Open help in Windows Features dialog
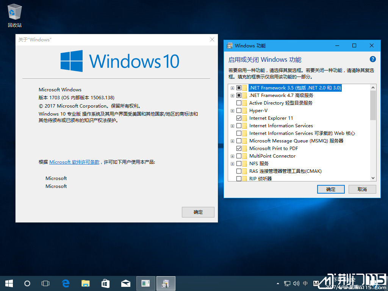The image size is (388, 291). click(x=373, y=59)
